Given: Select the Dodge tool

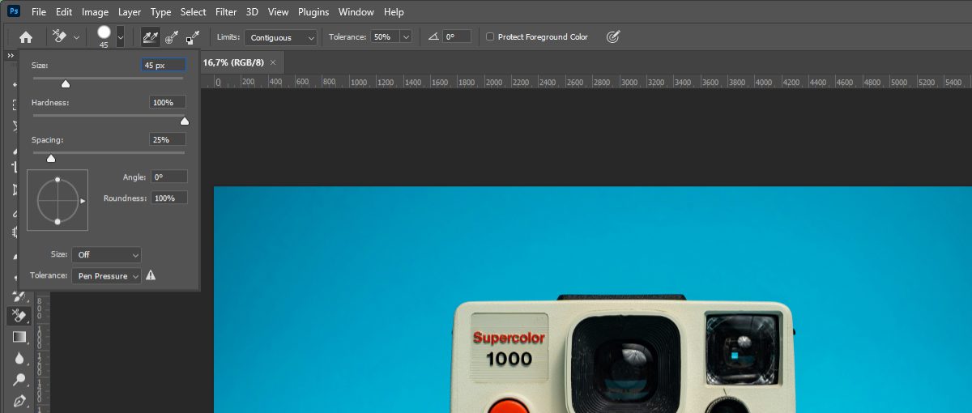Looking at the screenshot, I should click(19, 379).
